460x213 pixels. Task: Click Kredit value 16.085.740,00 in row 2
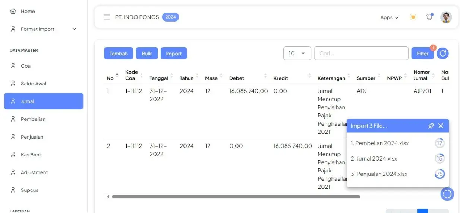tap(293, 146)
